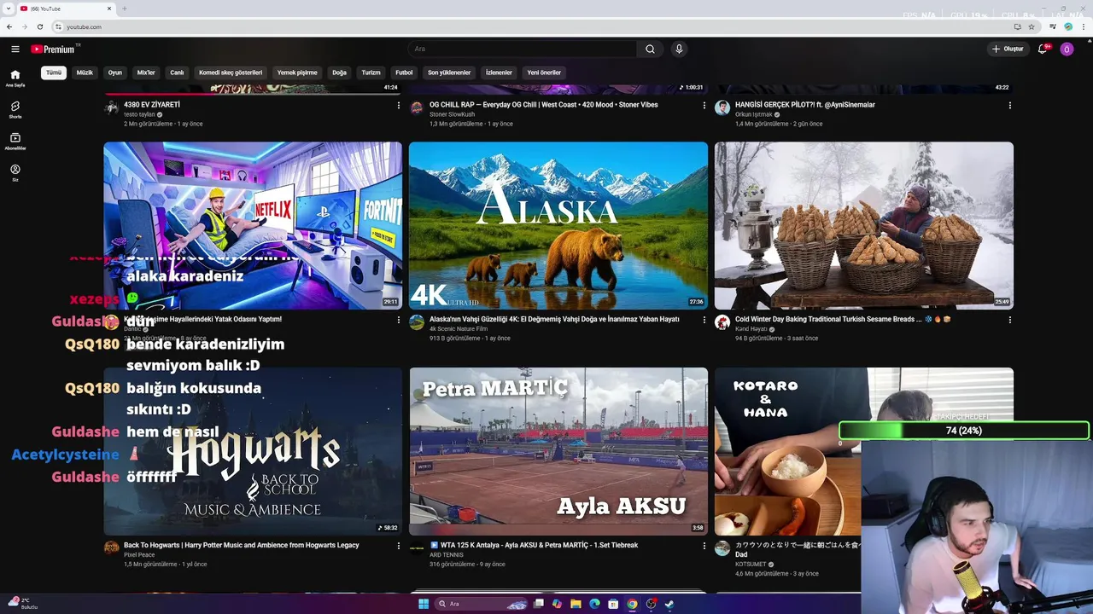Screen dimensions: 1093x614
Task: Open the Alaska 4K bear thumbnail
Action: tap(558, 225)
